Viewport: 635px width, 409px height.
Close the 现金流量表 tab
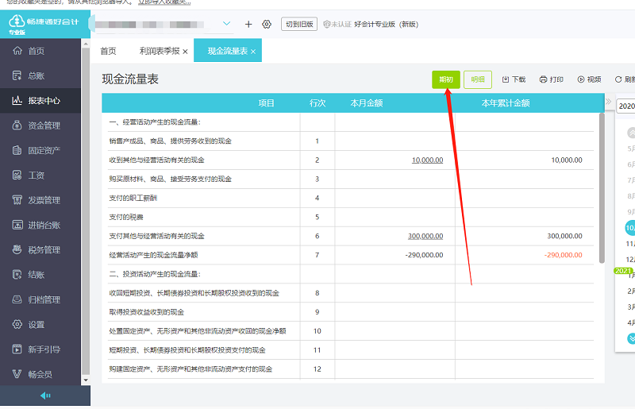click(253, 52)
